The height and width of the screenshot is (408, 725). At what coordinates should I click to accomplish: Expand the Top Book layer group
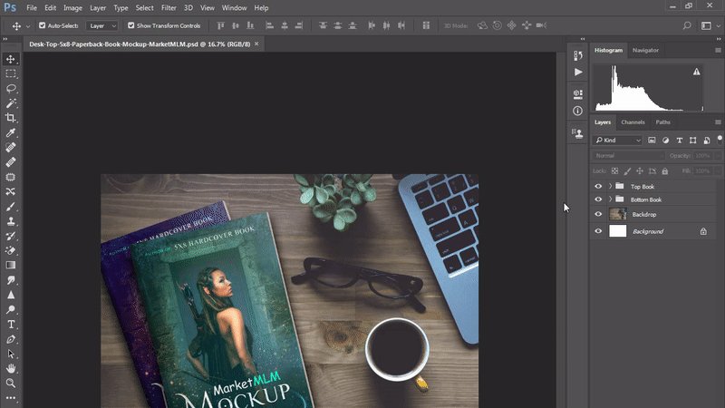610,186
